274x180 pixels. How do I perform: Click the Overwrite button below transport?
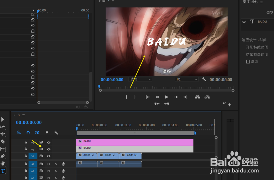[x=167, y=104]
